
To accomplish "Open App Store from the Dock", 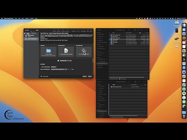I will click(184, 68).
